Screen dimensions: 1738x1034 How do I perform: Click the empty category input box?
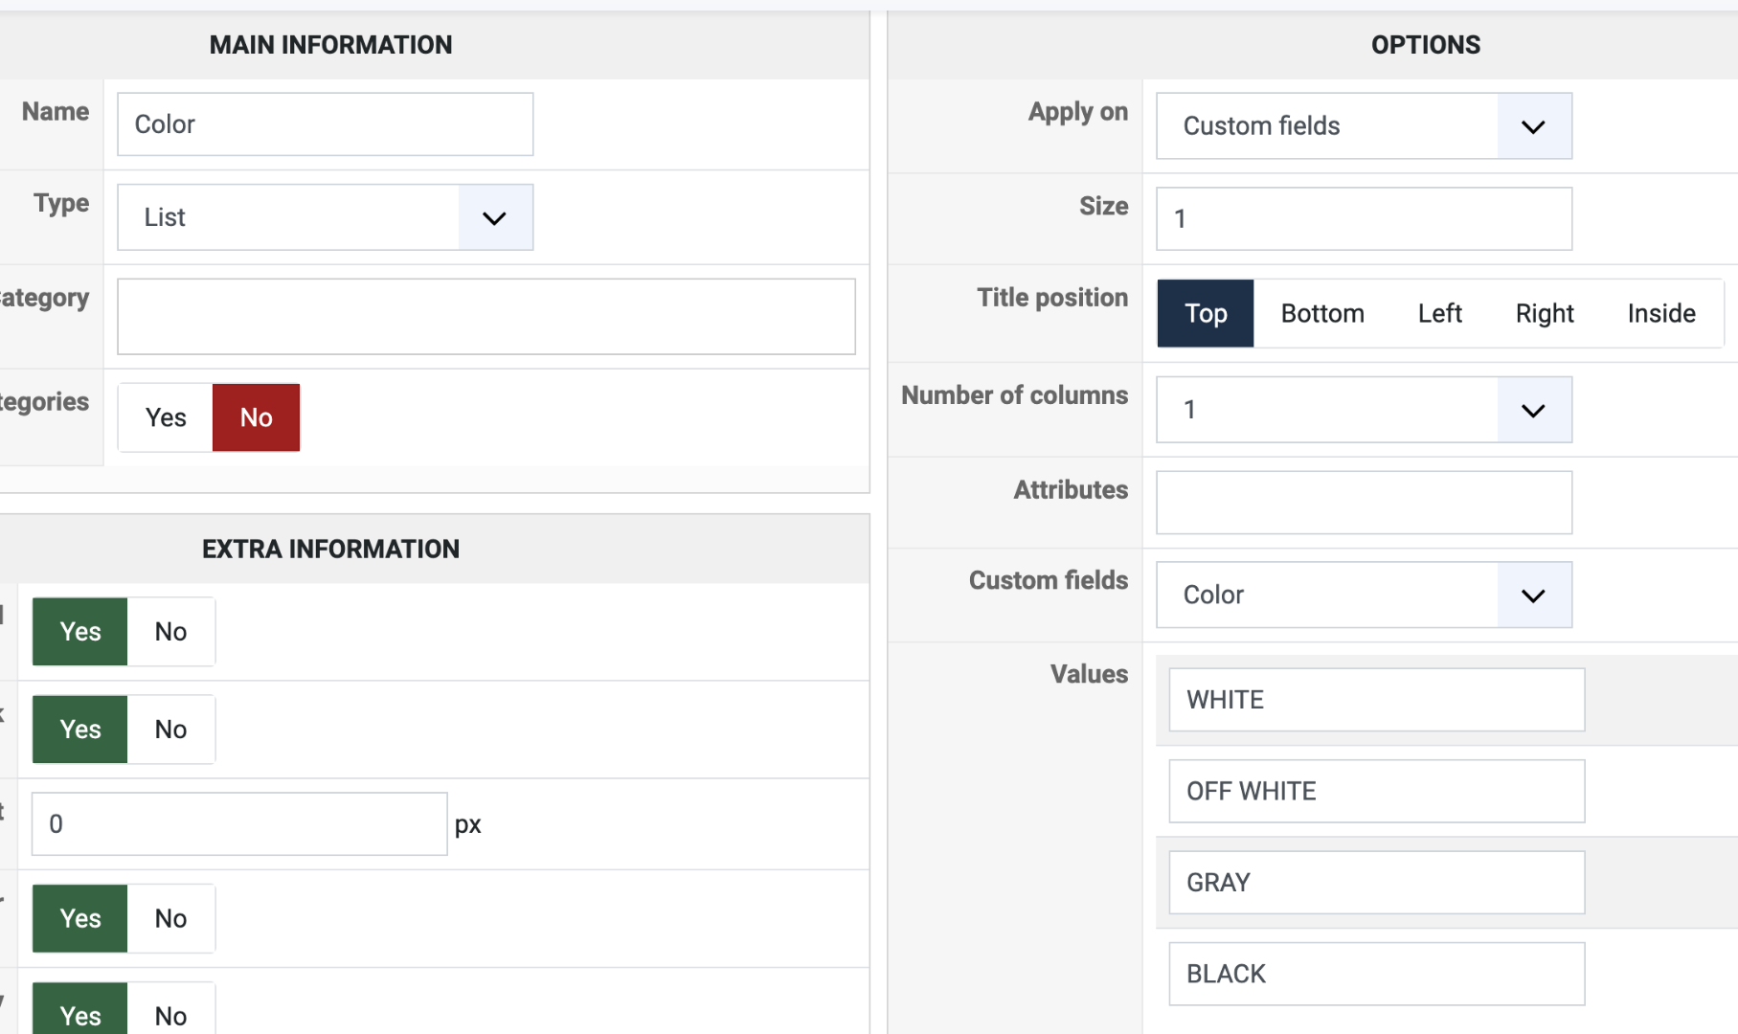point(485,317)
